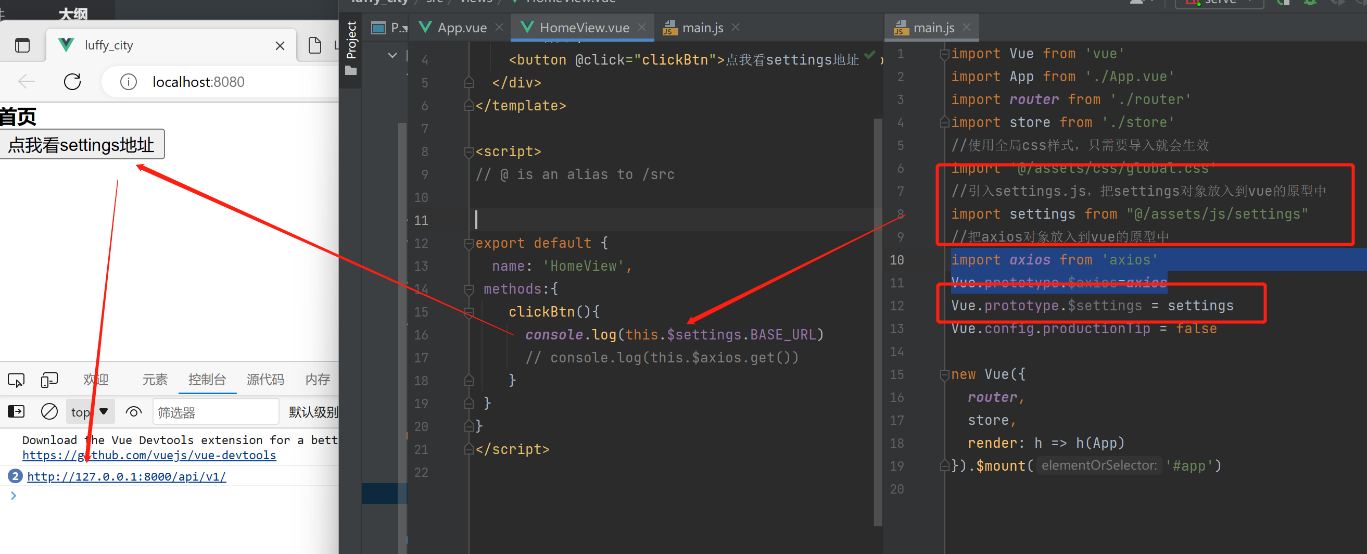
Task: Open the 元素 DevTools tab
Action: point(155,380)
